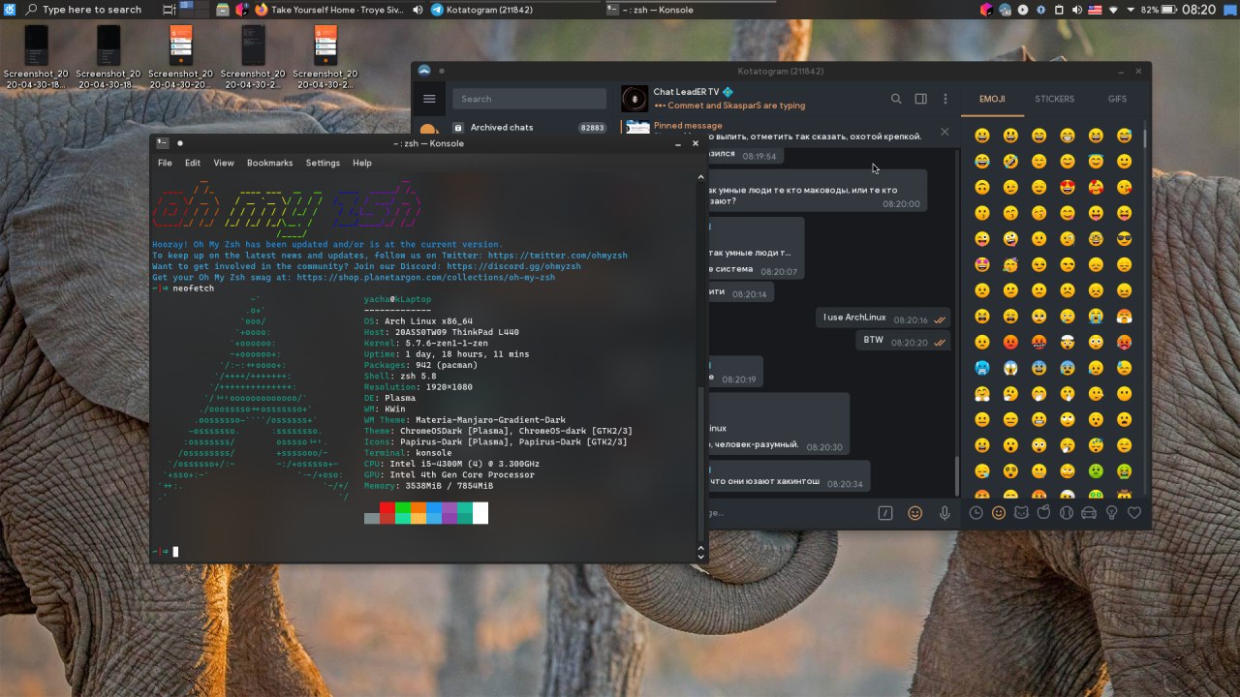This screenshot has width=1240, height=697.
Task: Open Chat LeadER TV chat header
Action: tap(729, 99)
